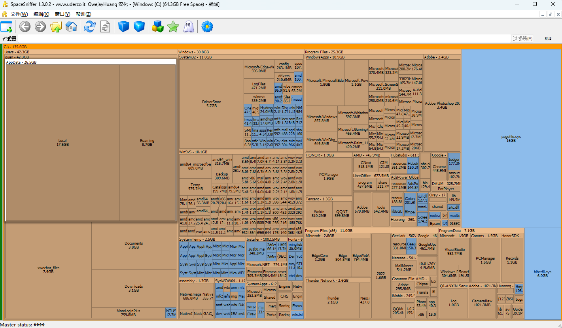
Task: Open file classes via colored cubes icon
Action: tap(158, 27)
